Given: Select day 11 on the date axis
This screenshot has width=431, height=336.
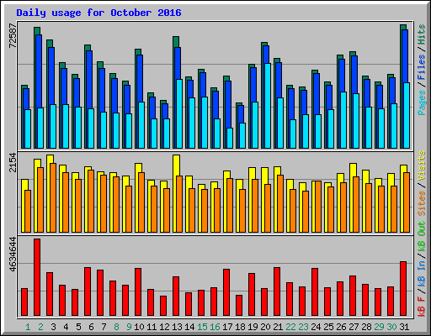Looking at the screenshot, I should click(x=152, y=327).
